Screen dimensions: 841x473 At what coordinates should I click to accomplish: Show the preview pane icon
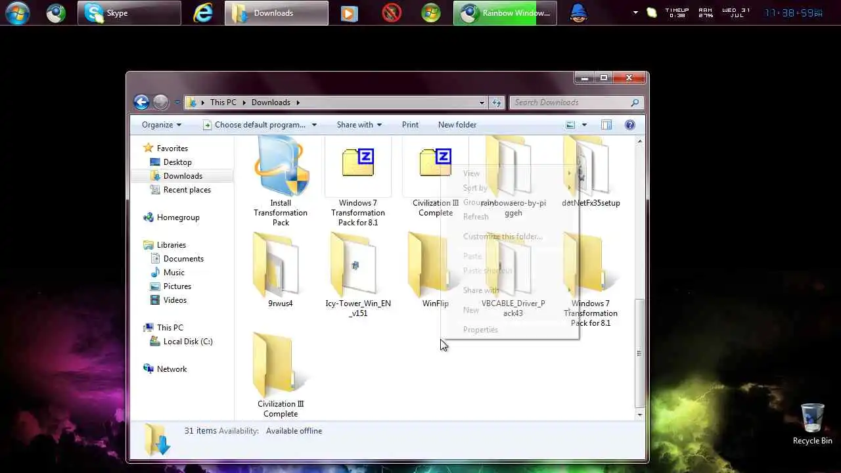click(606, 125)
